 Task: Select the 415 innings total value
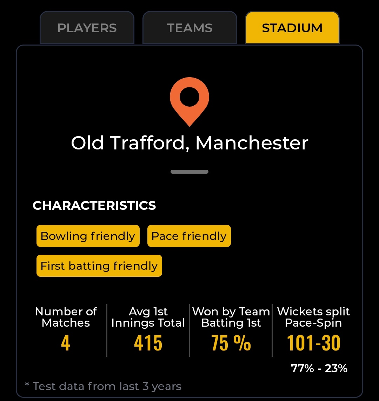coord(148,343)
